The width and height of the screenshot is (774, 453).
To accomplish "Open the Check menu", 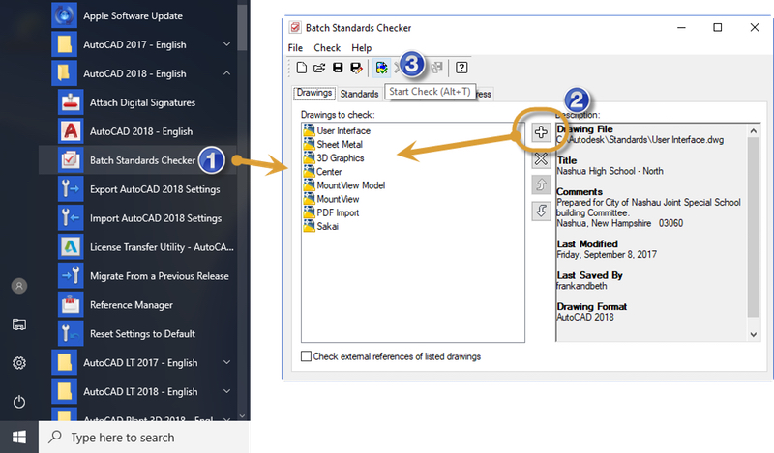I will pyautogui.click(x=327, y=48).
